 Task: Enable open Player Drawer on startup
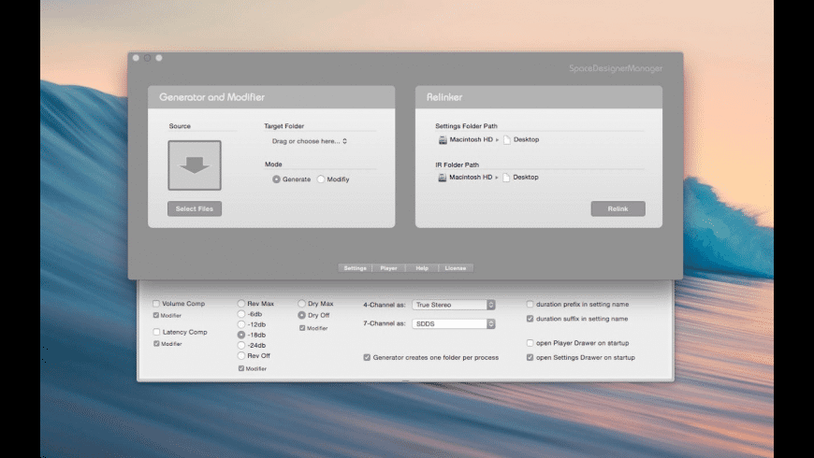click(530, 343)
